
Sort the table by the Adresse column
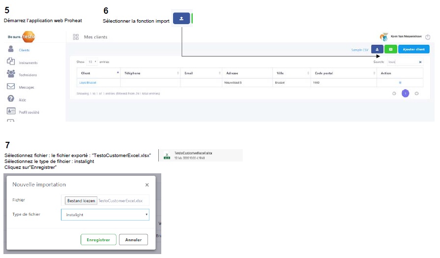pyautogui.click(x=247, y=73)
